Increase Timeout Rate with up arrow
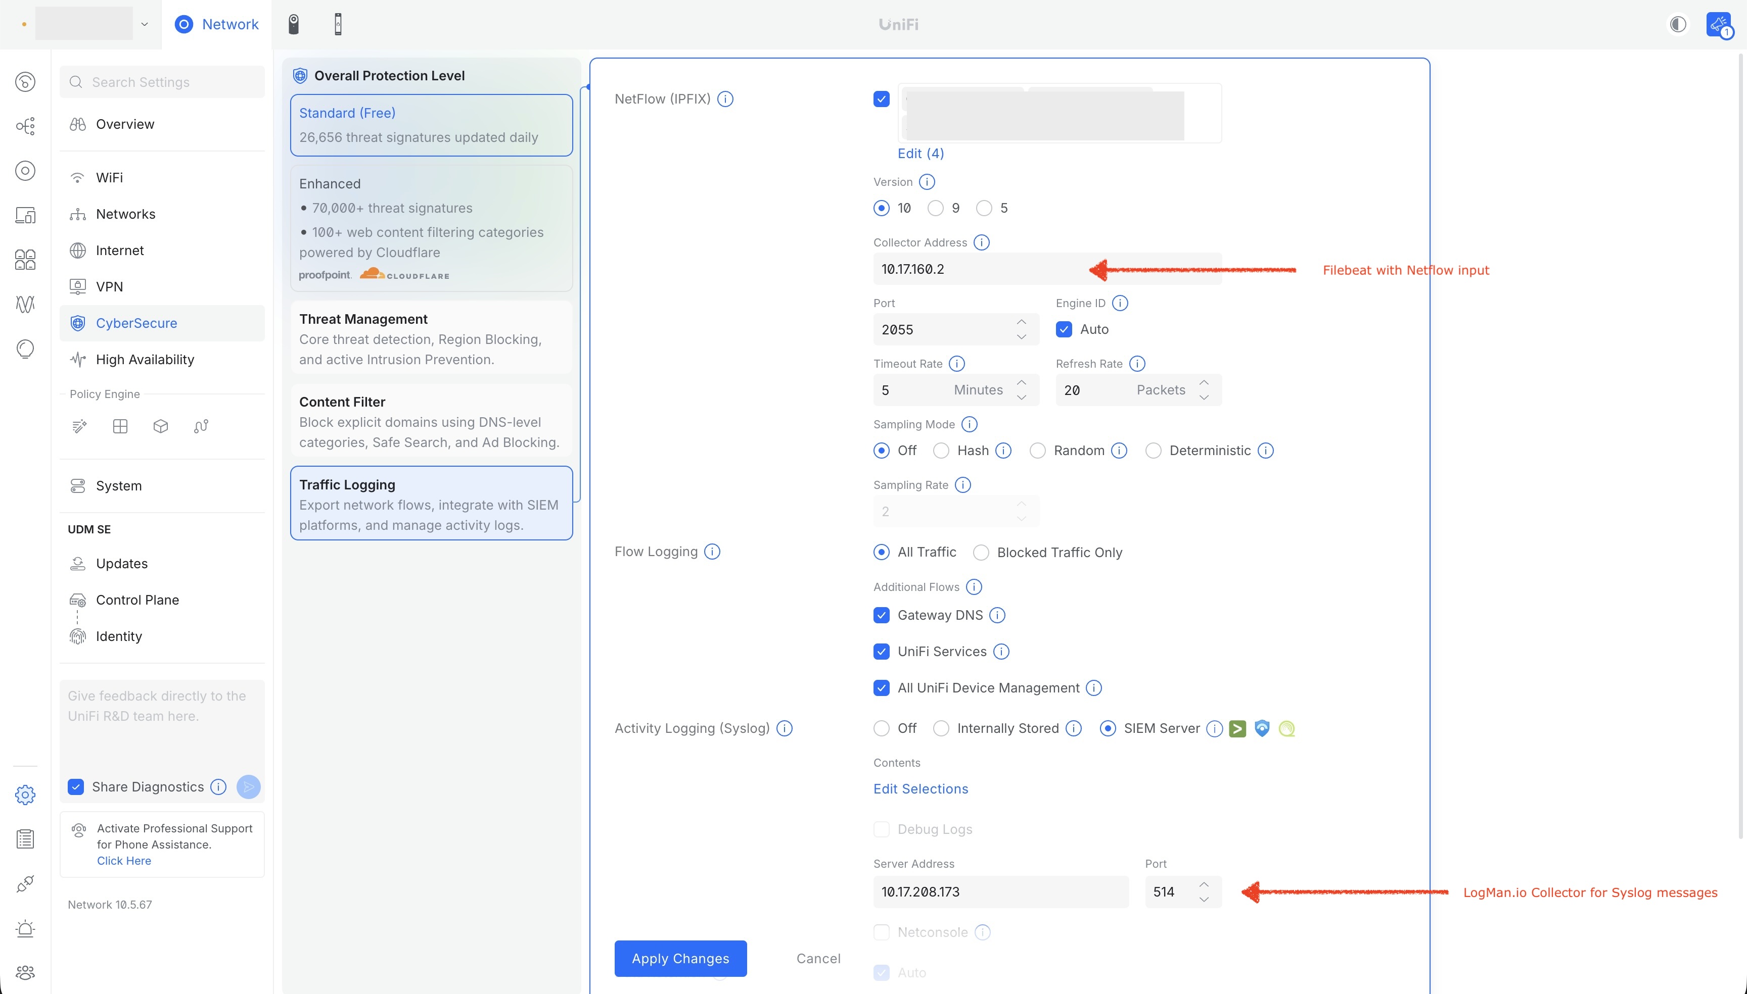This screenshot has width=1747, height=994. point(1022,383)
